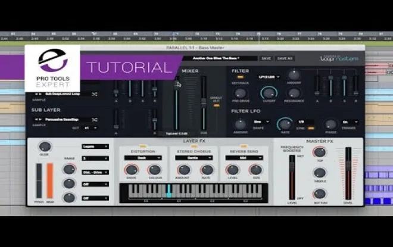Image resolution: width=393 pixels, height=247 pixels.
Task: Click the Loopmasters logo
Action: [339, 58]
